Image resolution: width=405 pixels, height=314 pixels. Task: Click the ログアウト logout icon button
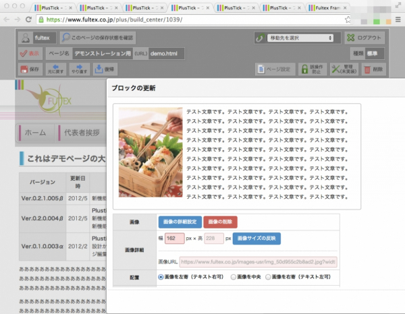tap(365, 38)
